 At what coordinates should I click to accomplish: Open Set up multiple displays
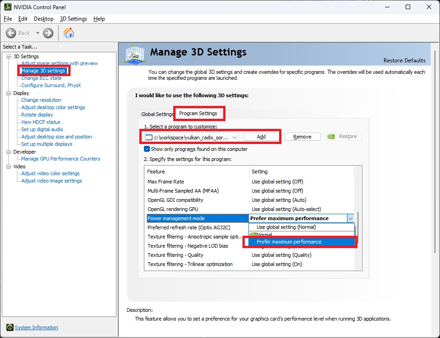(x=47, y=144)
